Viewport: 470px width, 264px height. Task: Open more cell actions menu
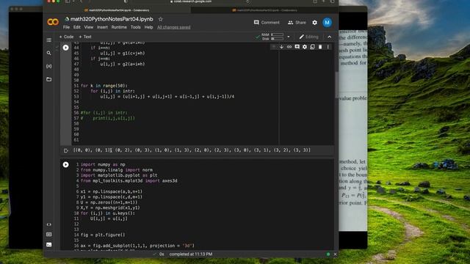pyautogui.click(x=328, y=47)
